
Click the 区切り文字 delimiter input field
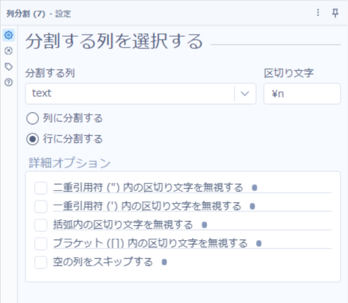click(302, 93)
